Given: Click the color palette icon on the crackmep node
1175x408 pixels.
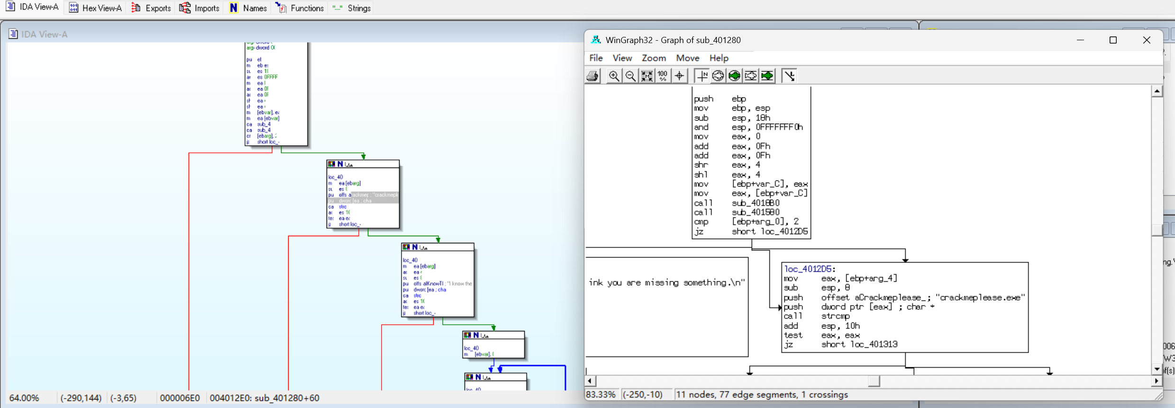Looking at the screenshot, I should click(x=331, y=164).
